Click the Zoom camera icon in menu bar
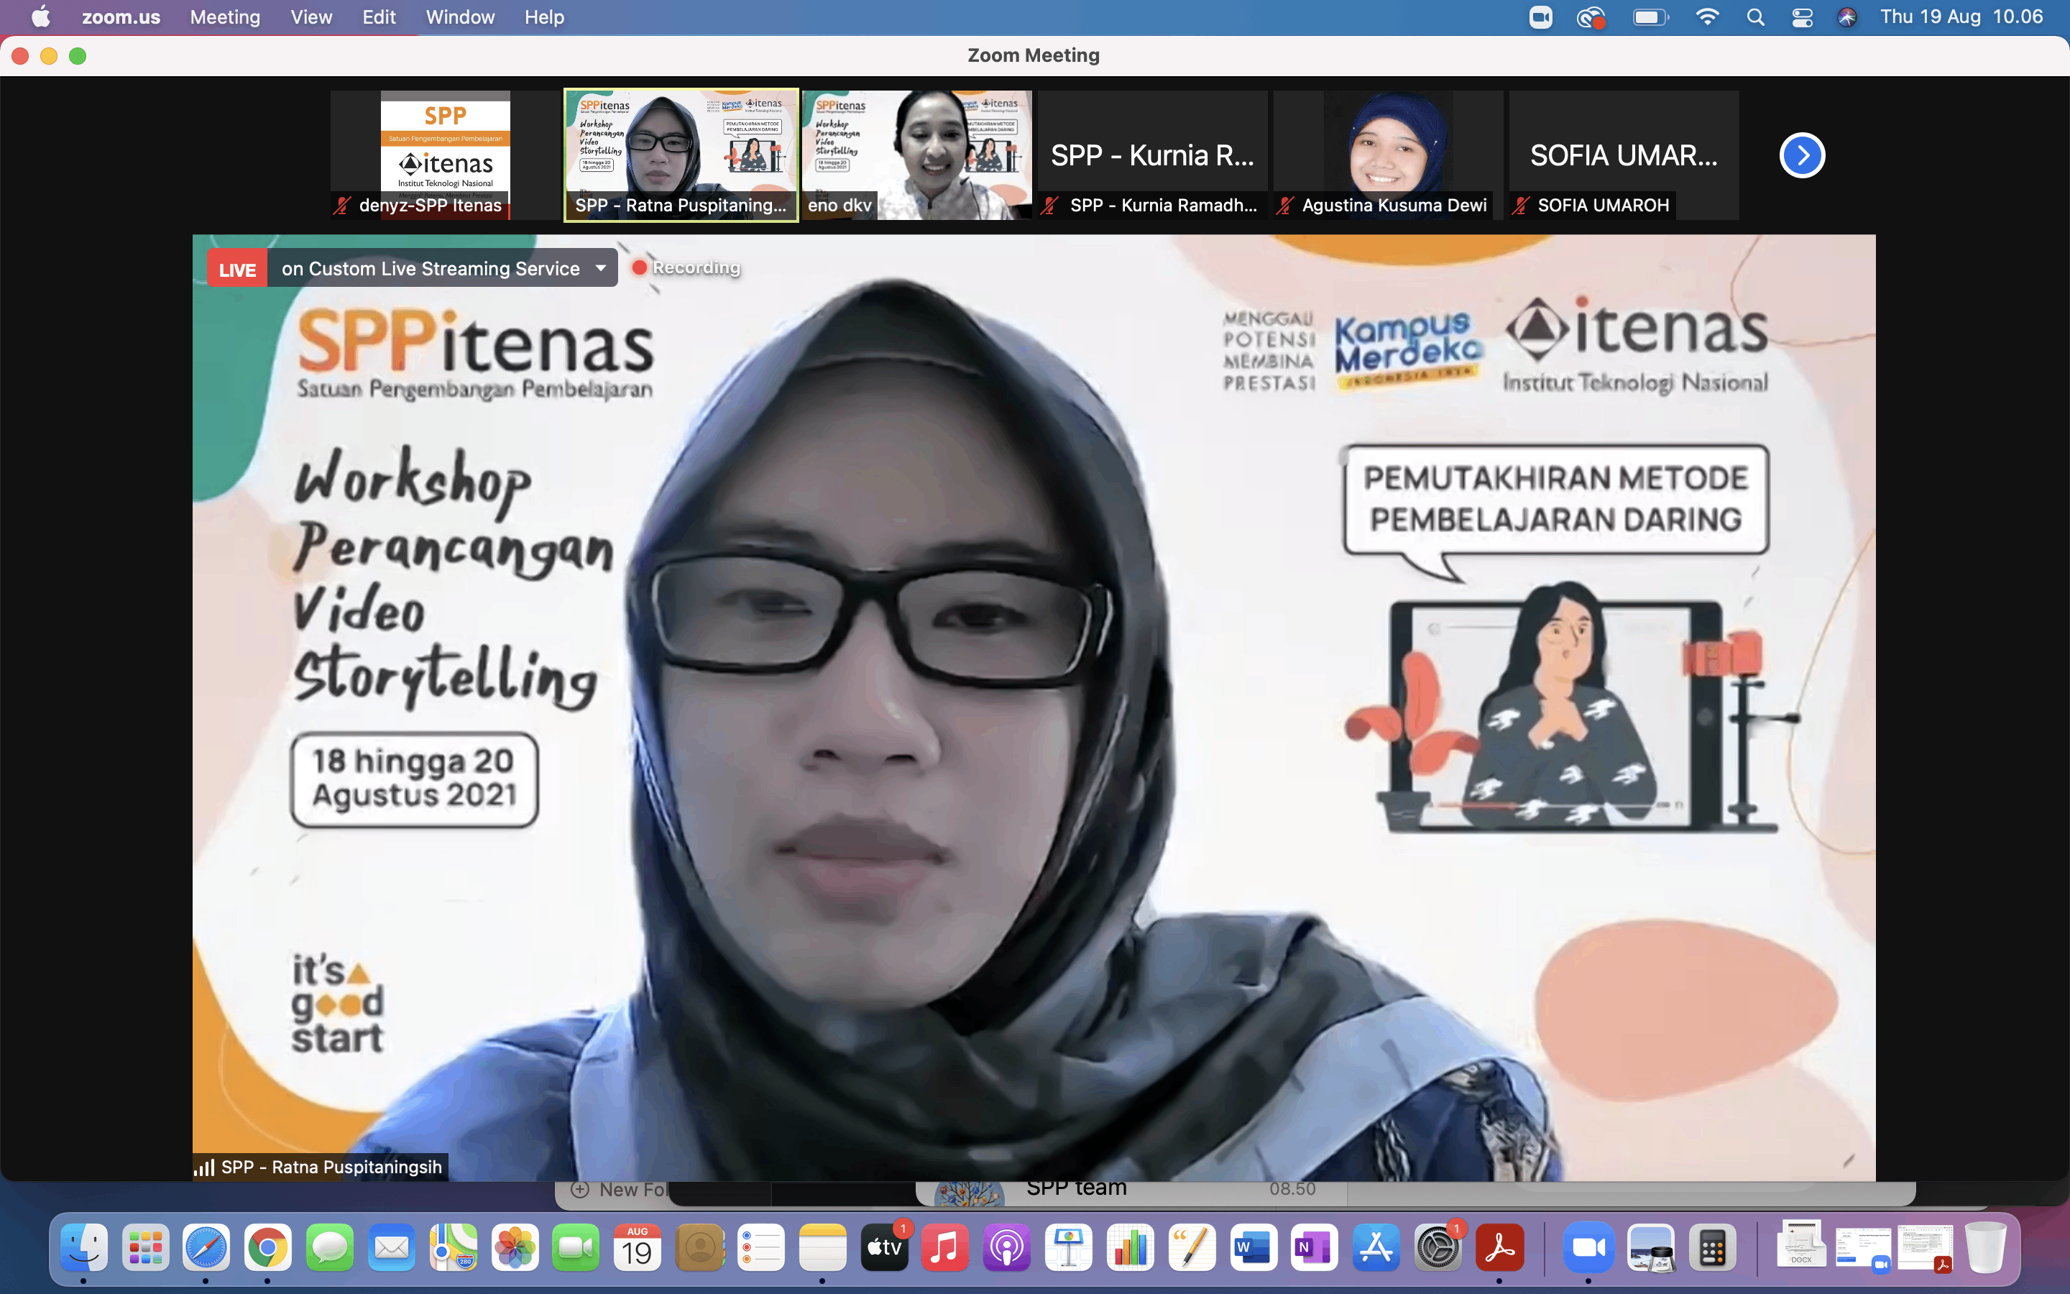Image resolution: width=2070 pixels, height=1294 pixels. click(1540, 17)
